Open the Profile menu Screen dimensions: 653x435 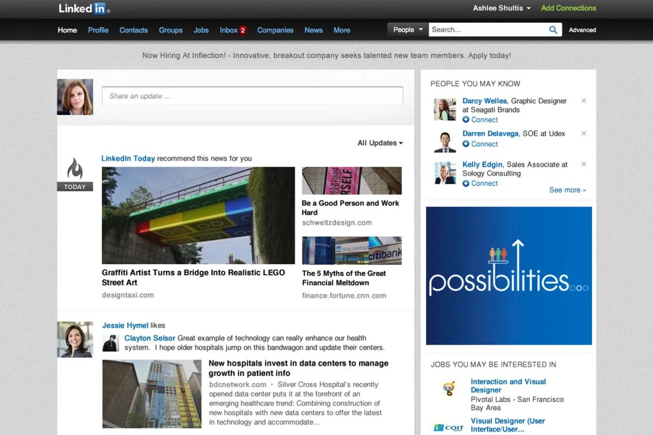98,30
